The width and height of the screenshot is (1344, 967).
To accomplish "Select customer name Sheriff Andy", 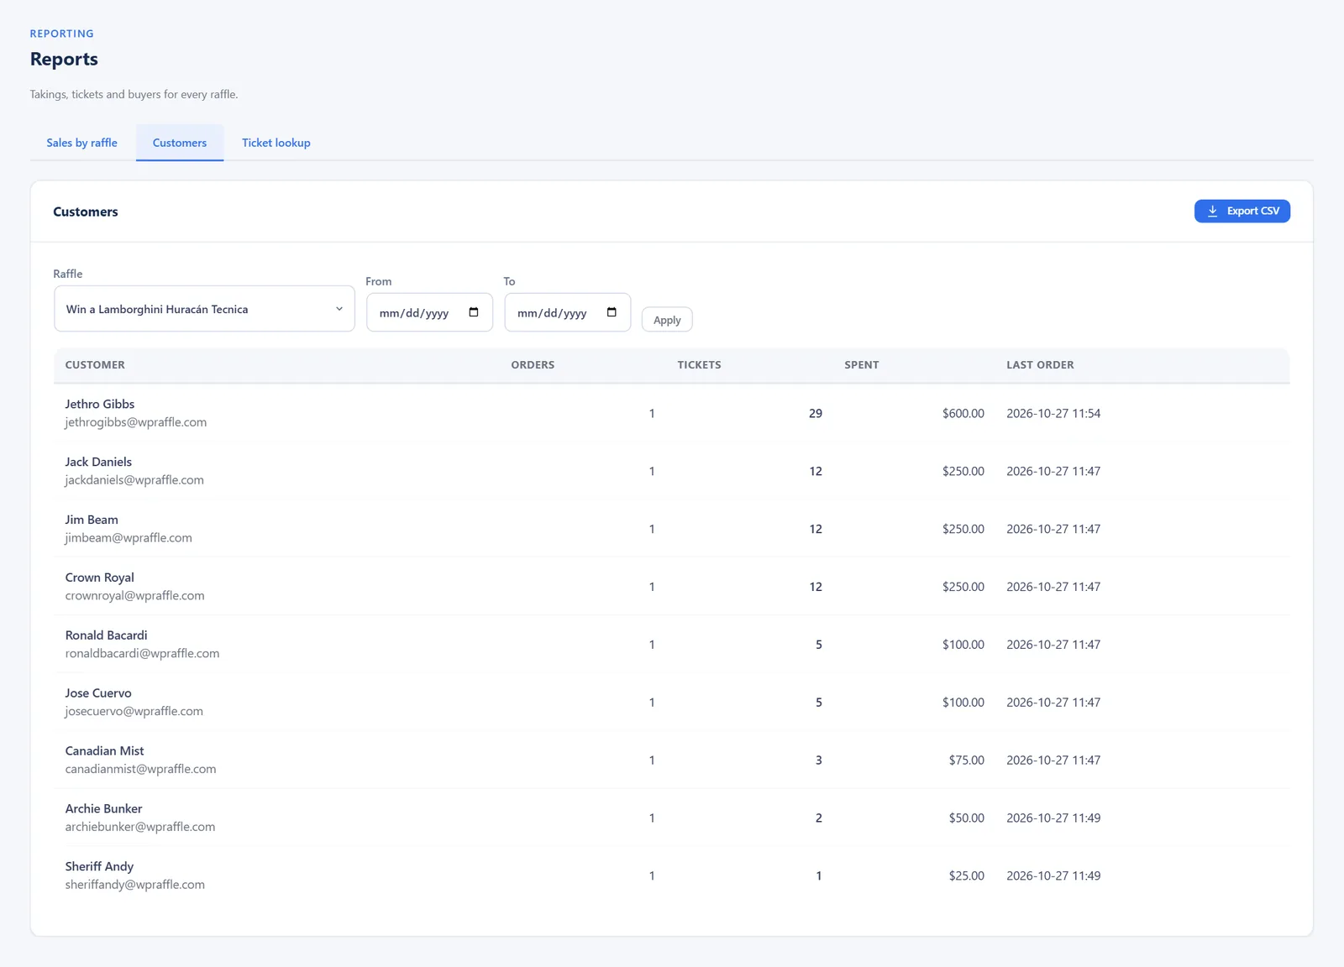I will (99, 867).
